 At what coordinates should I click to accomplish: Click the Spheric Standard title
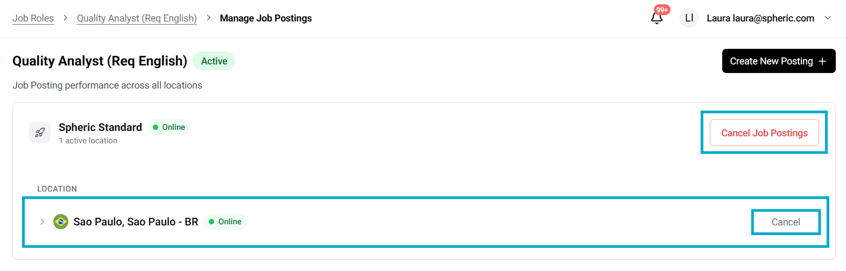100,127
